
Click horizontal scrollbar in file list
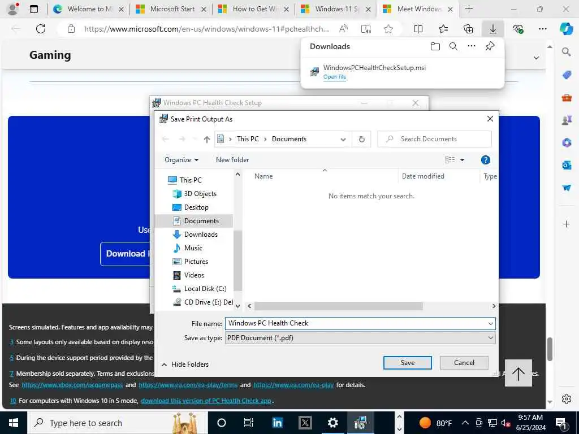point(338,306)
